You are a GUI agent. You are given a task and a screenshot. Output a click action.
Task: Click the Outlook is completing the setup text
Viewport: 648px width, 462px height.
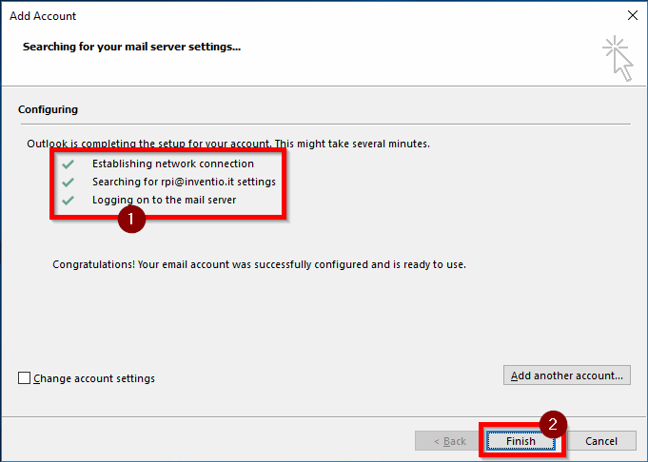[x=228, y=144]
